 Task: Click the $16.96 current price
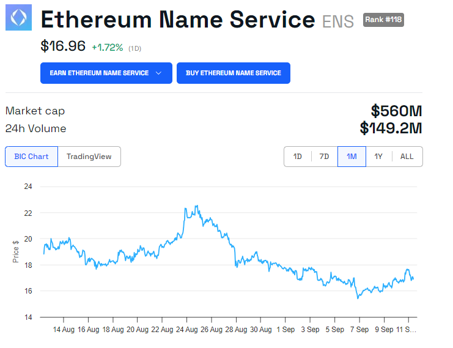(x=63, y=46)
